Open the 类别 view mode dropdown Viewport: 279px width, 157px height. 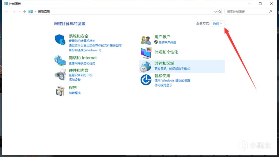(x=217, y=23)
